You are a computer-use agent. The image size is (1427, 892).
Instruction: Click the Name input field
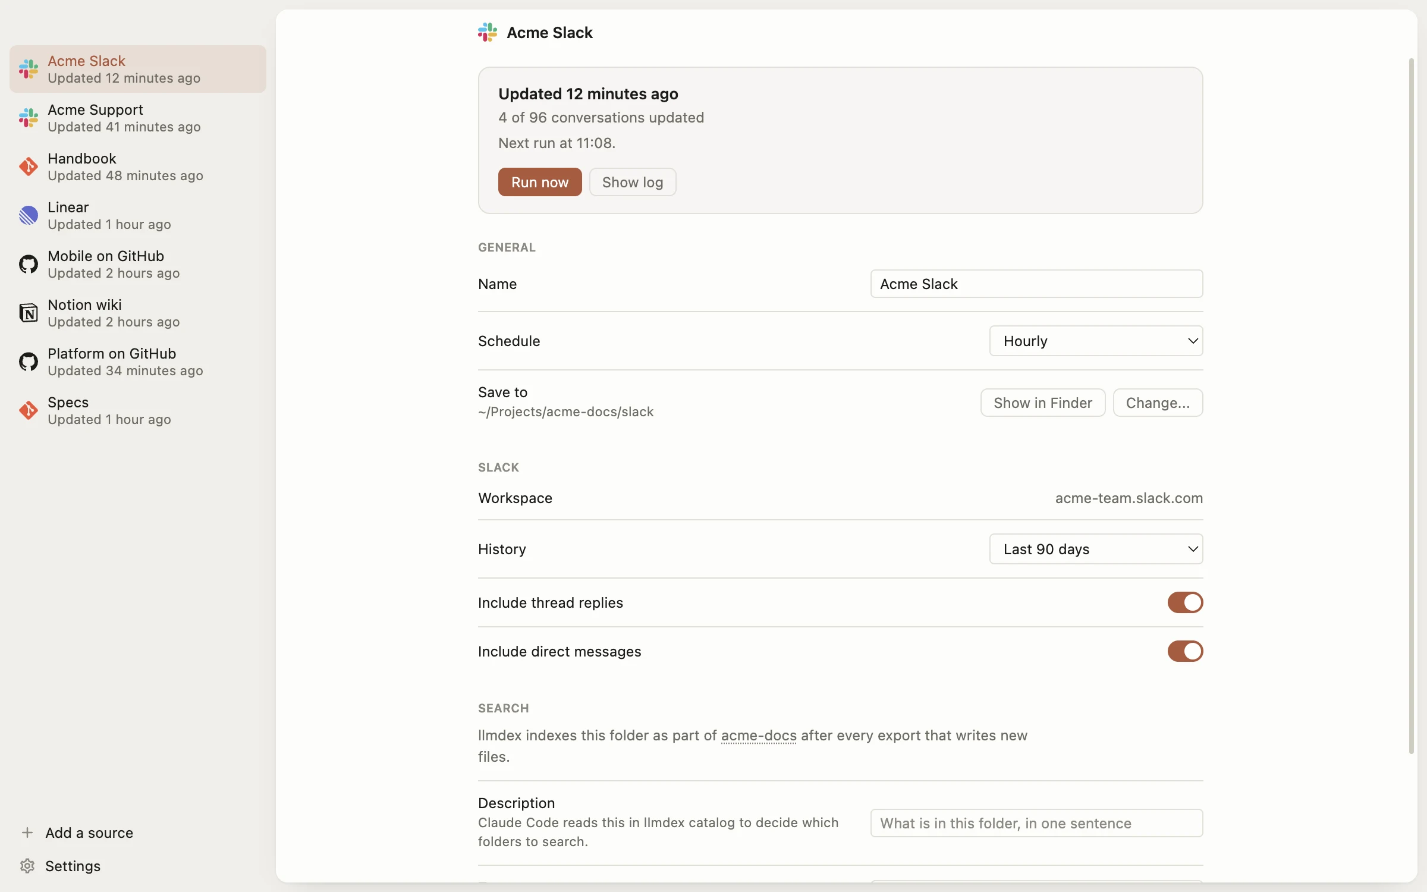pos(1036,284)
